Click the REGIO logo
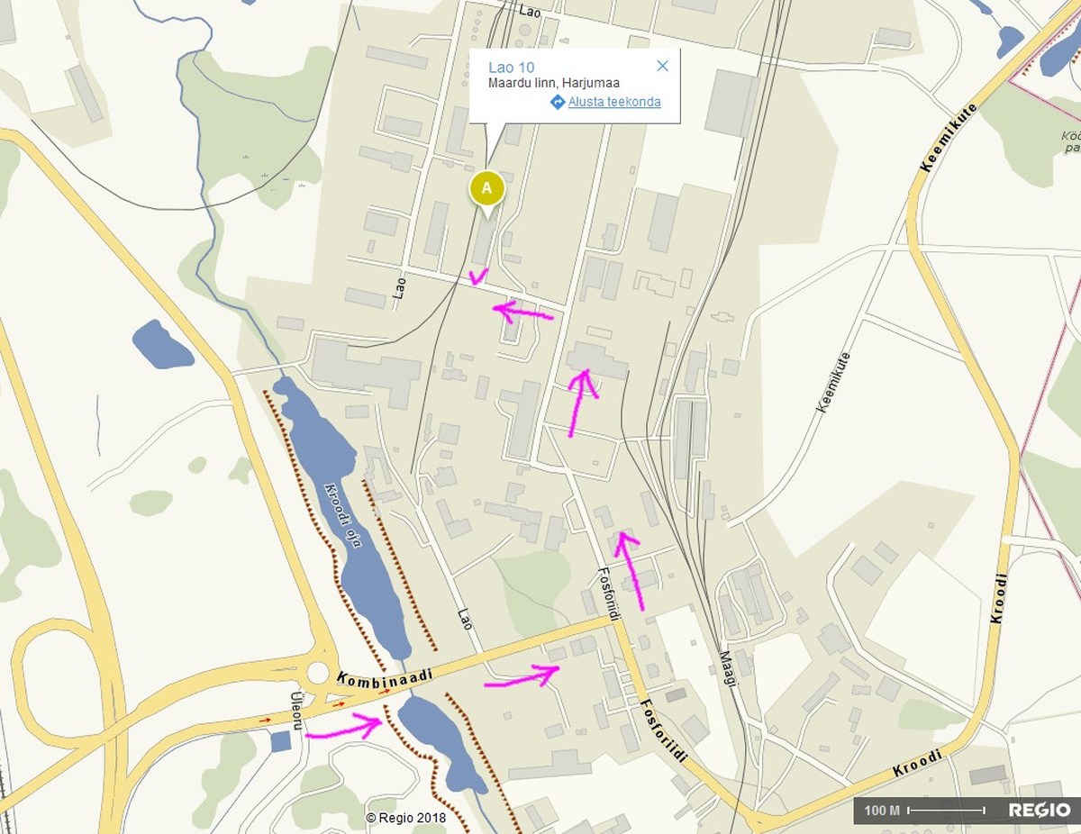Screen dimensions: 1081x834 pyautogui.click(x=1040, y=811)
